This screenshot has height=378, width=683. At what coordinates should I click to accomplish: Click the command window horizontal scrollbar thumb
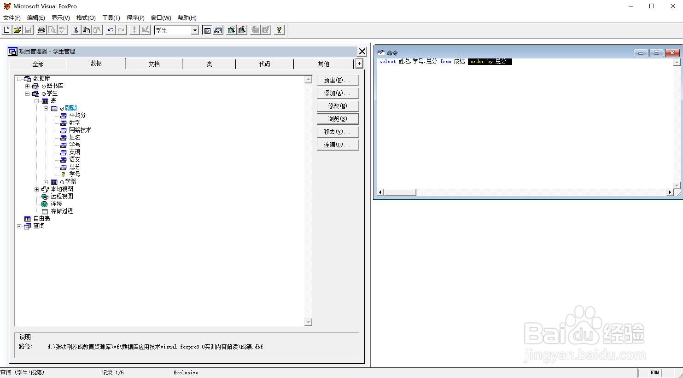pos(400,192)
